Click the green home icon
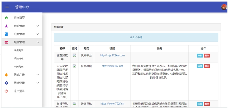This screenshot has width=228, height=108. click(6, 18)
